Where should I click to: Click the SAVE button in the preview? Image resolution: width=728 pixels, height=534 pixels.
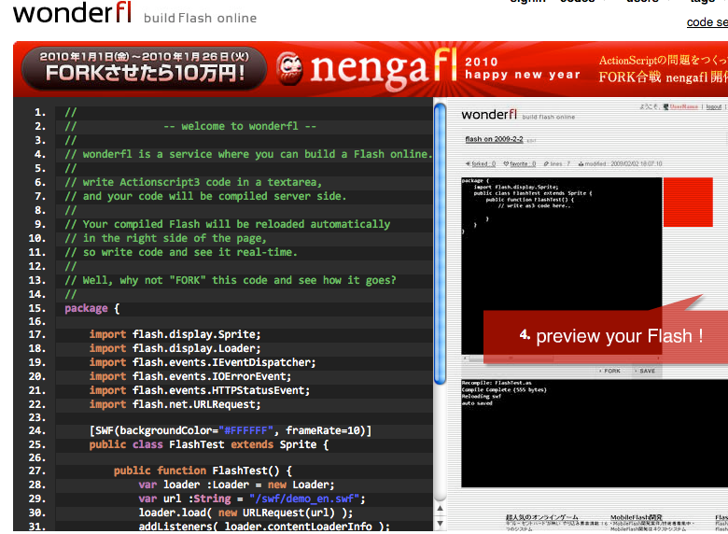point(645,371)
